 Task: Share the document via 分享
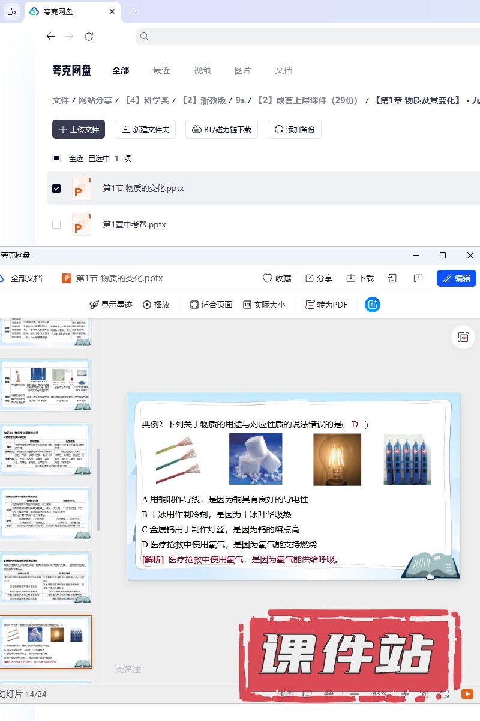(x=318, y=278)
